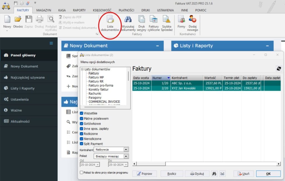Refresh the Faktury list with the refresh icon
The image size is (285, 181).
(278, 69)
